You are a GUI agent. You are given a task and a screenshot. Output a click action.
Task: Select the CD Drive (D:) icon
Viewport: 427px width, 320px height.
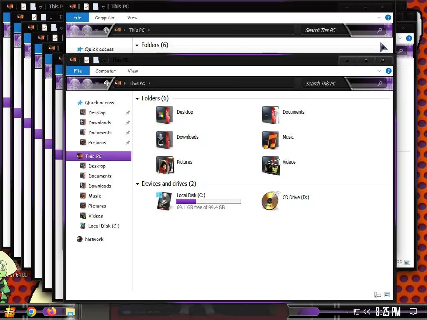click(x=270, y=201)
